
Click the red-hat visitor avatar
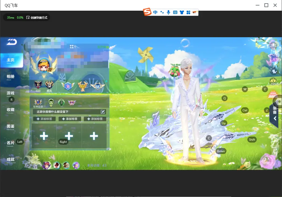click(57, 165)
